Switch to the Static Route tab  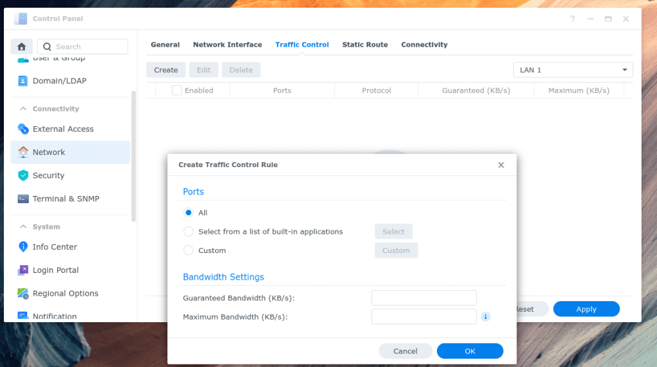[x=365, y=44]
